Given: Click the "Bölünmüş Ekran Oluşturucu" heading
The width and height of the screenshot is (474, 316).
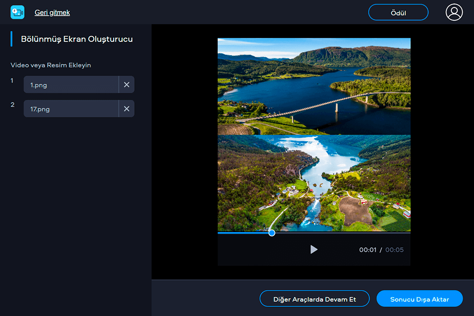Looking at the screenshot, I should pyautogui.click(x=77, y=39).
